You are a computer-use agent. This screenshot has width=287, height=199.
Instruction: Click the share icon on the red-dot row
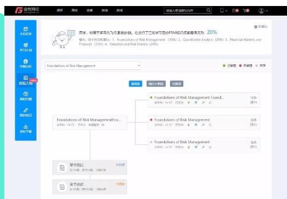click(254, 125)
